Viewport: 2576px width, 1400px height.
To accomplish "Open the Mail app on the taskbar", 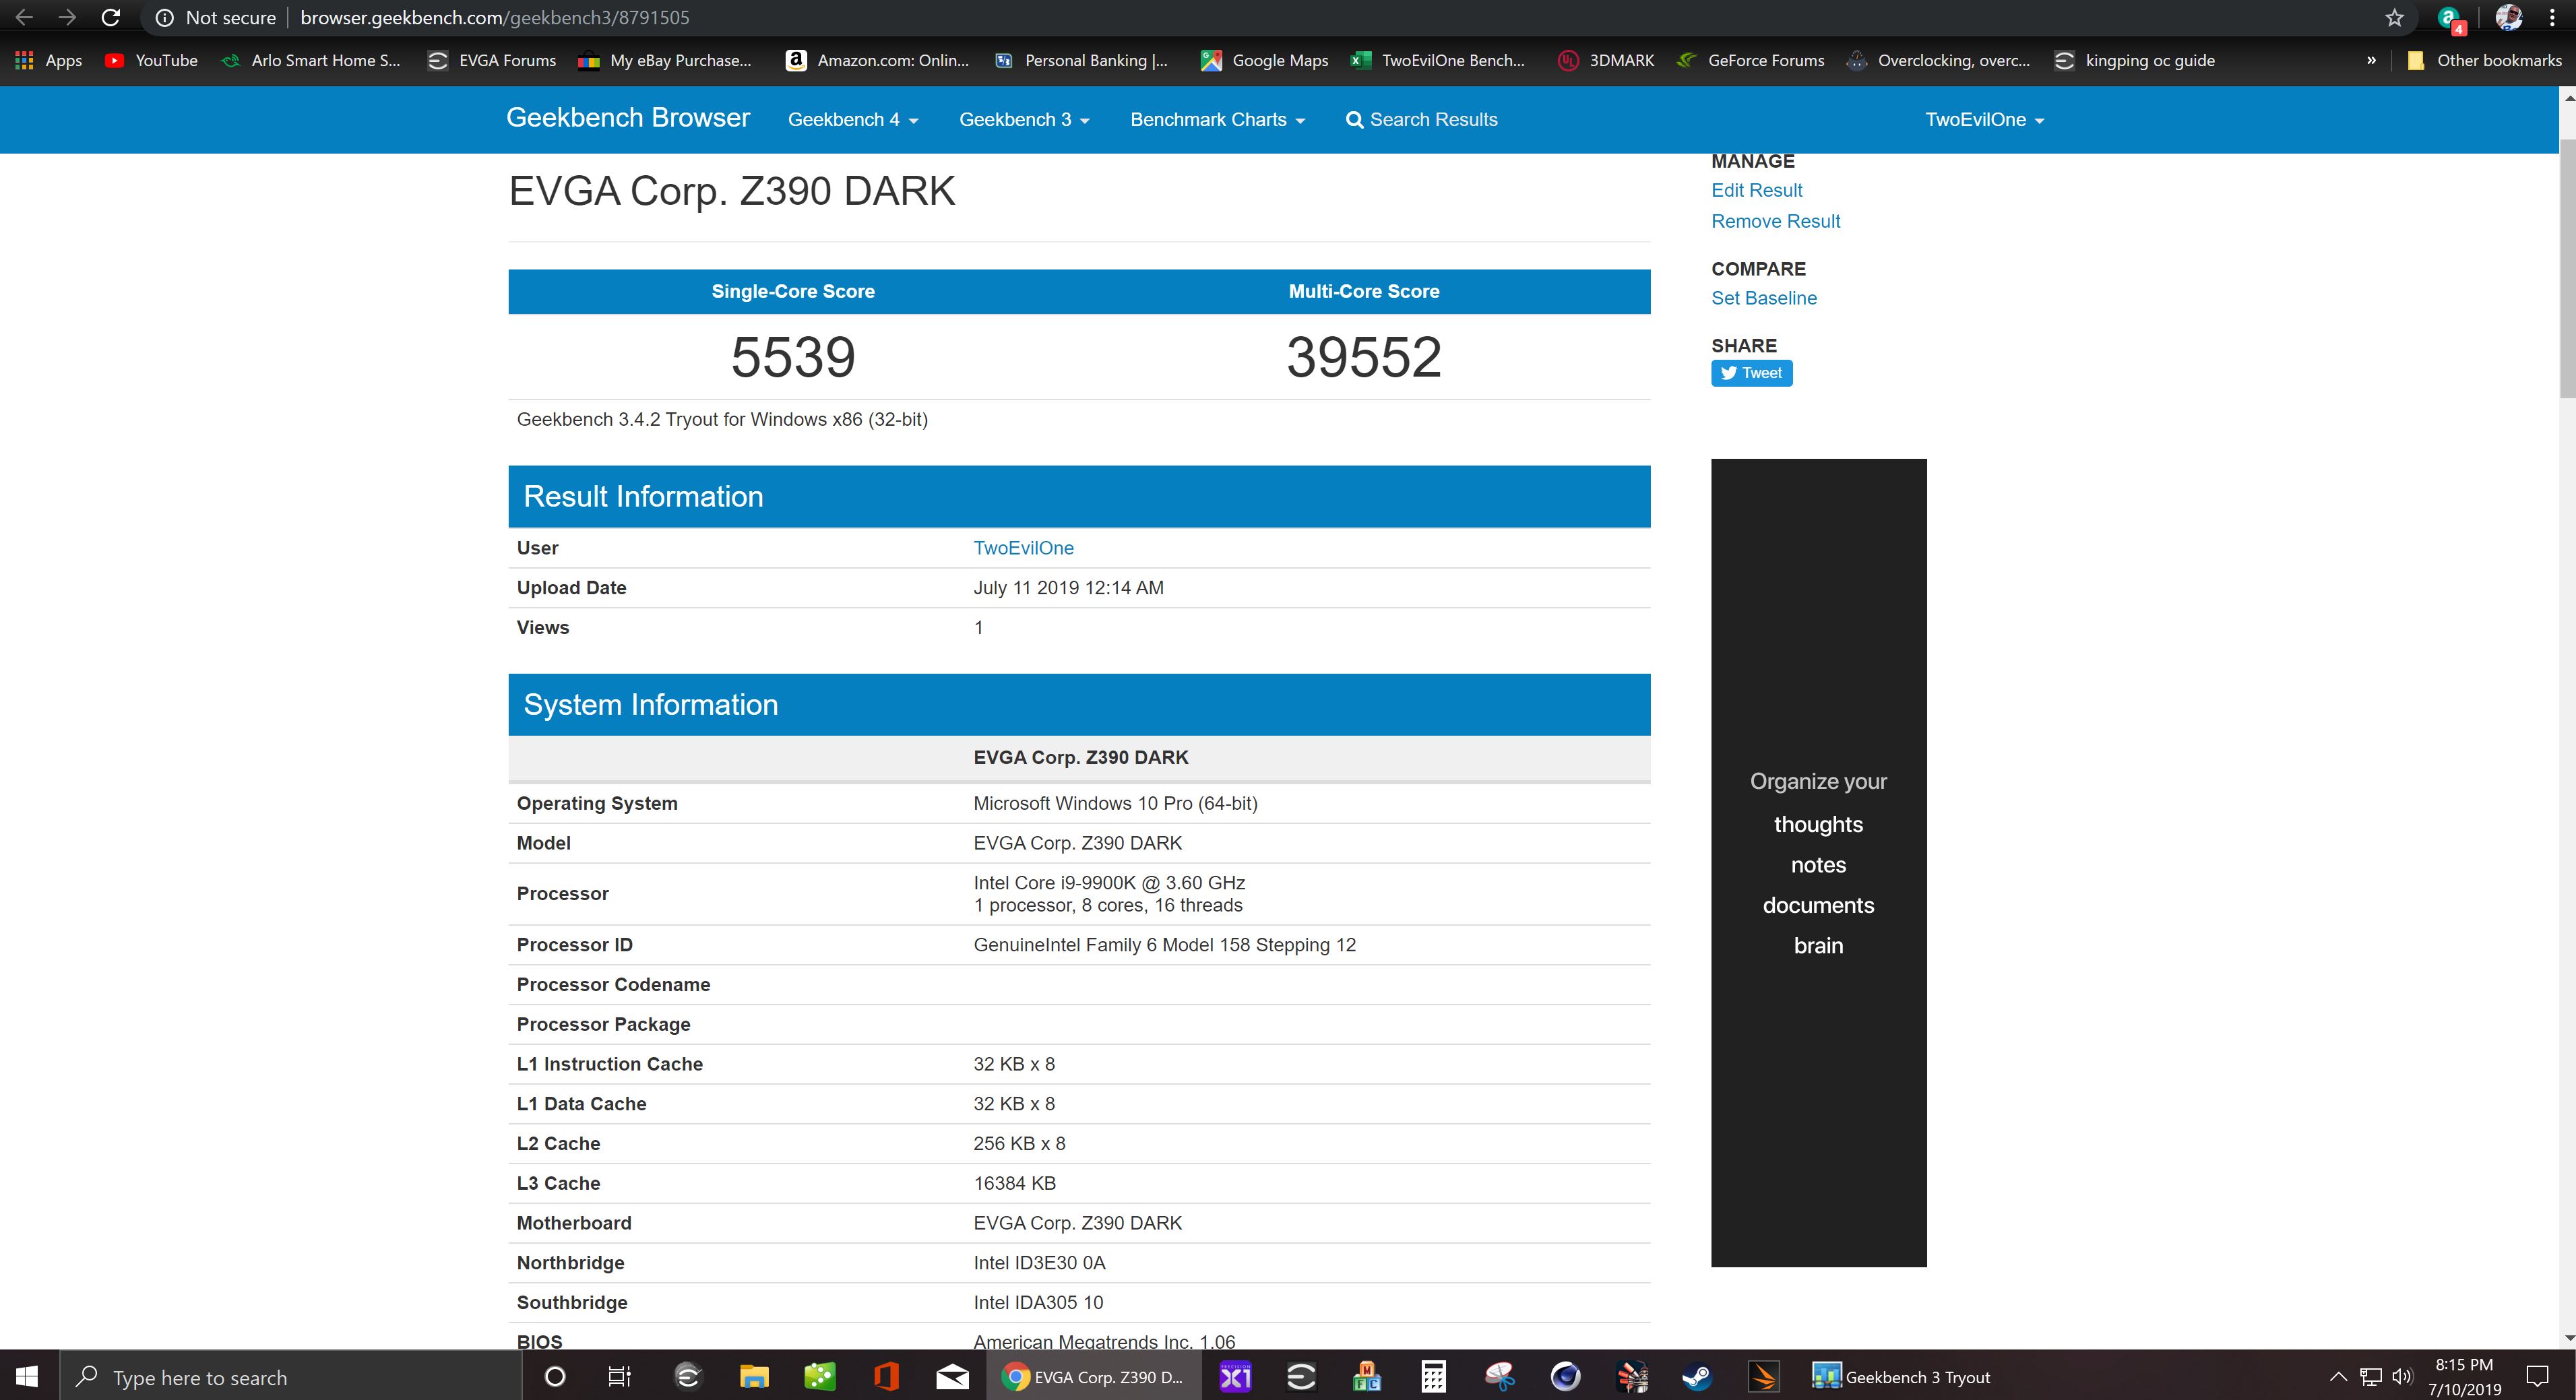I will click(952, 1377).
